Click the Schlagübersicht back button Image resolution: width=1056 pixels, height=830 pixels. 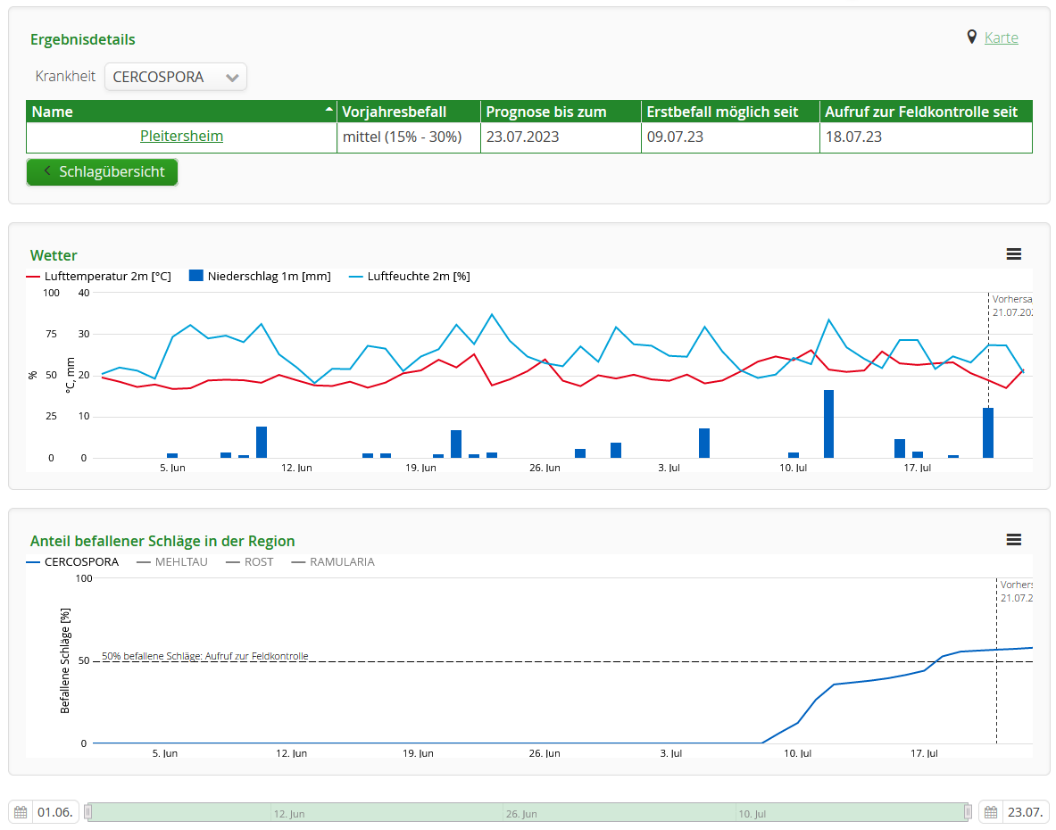pos(103,172)
